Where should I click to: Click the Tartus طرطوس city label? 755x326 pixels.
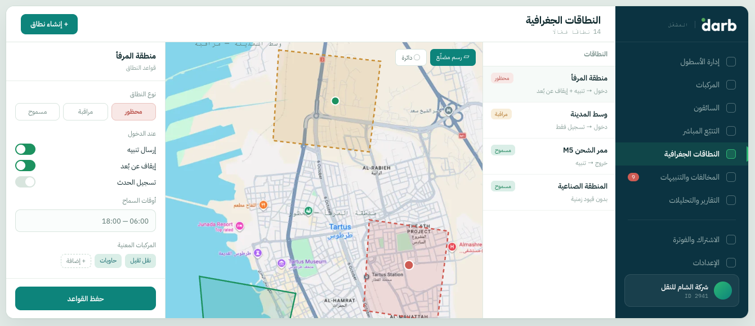(341, 231)
